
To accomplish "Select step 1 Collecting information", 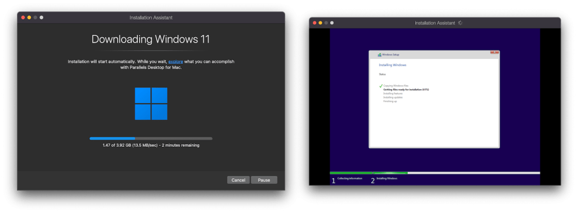I will [346, 179].
